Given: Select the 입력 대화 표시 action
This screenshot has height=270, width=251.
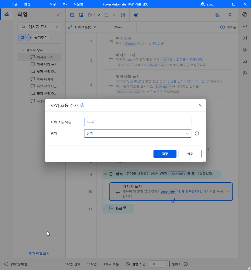Looking at the screenshot, I should coord(39,64).
